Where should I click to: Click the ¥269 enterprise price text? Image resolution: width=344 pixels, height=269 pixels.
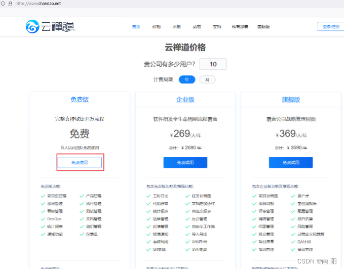pos(185,133)
